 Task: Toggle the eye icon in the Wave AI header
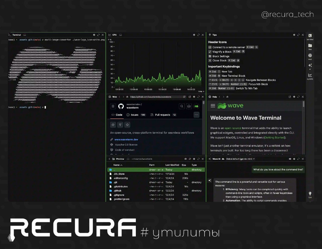pyautogui.click(x=290, y=159)
